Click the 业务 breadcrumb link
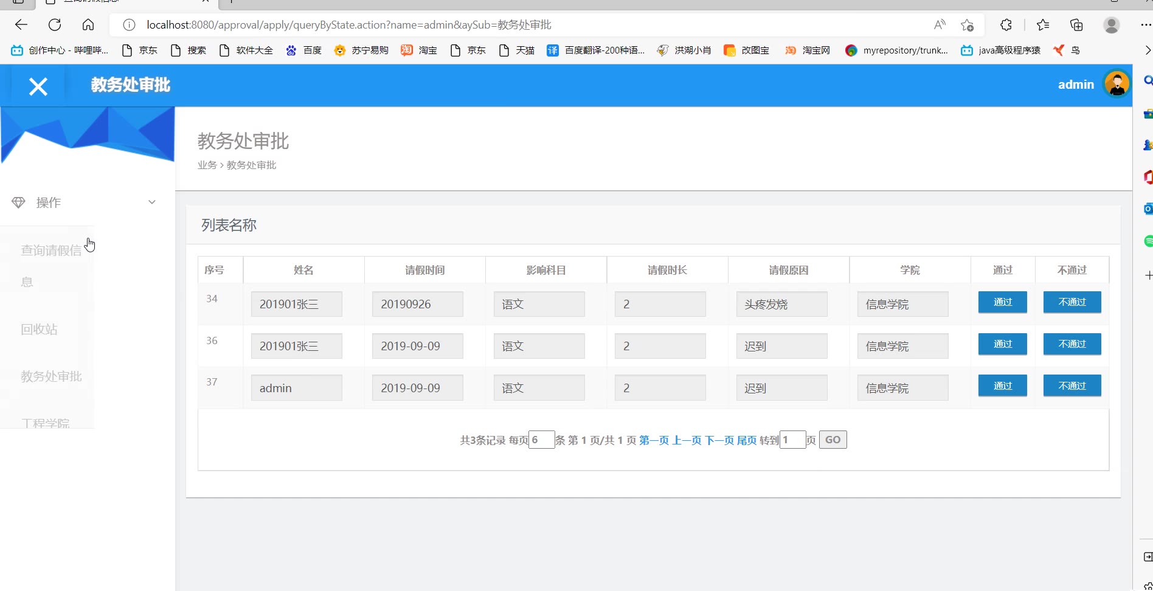Image resolution: width=1153 pixels, height=591 pixels. click(x=207, y=165)
